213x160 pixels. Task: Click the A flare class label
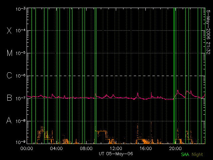[9, 120]
